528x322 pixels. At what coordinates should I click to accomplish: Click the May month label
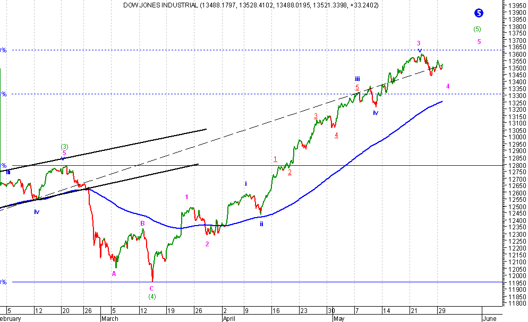(339, 319)
